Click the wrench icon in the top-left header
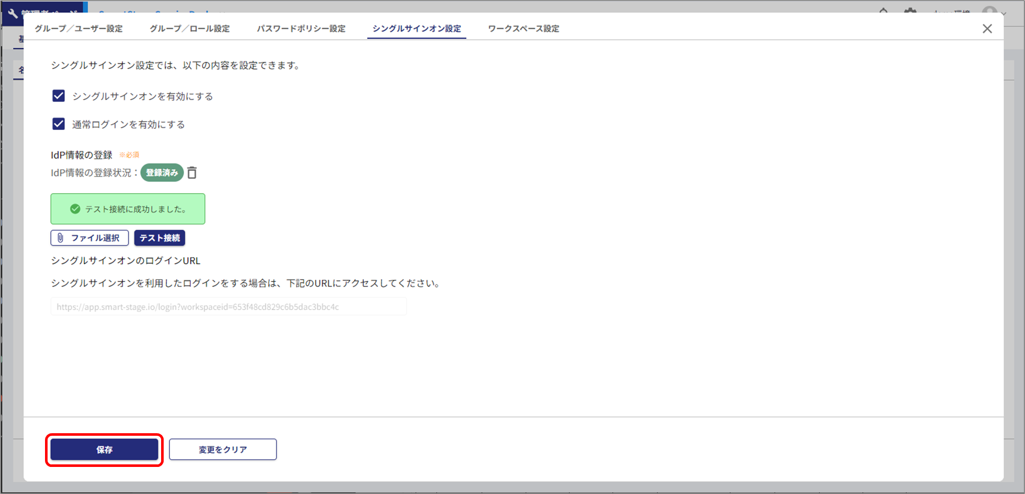Screen dimensions: 1025x494 coord(12,13)
